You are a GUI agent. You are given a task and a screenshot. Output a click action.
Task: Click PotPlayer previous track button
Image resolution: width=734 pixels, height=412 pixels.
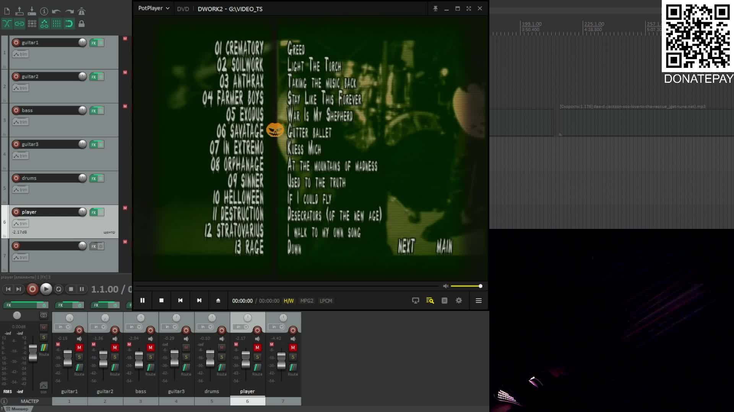click(x=180, y=301)
